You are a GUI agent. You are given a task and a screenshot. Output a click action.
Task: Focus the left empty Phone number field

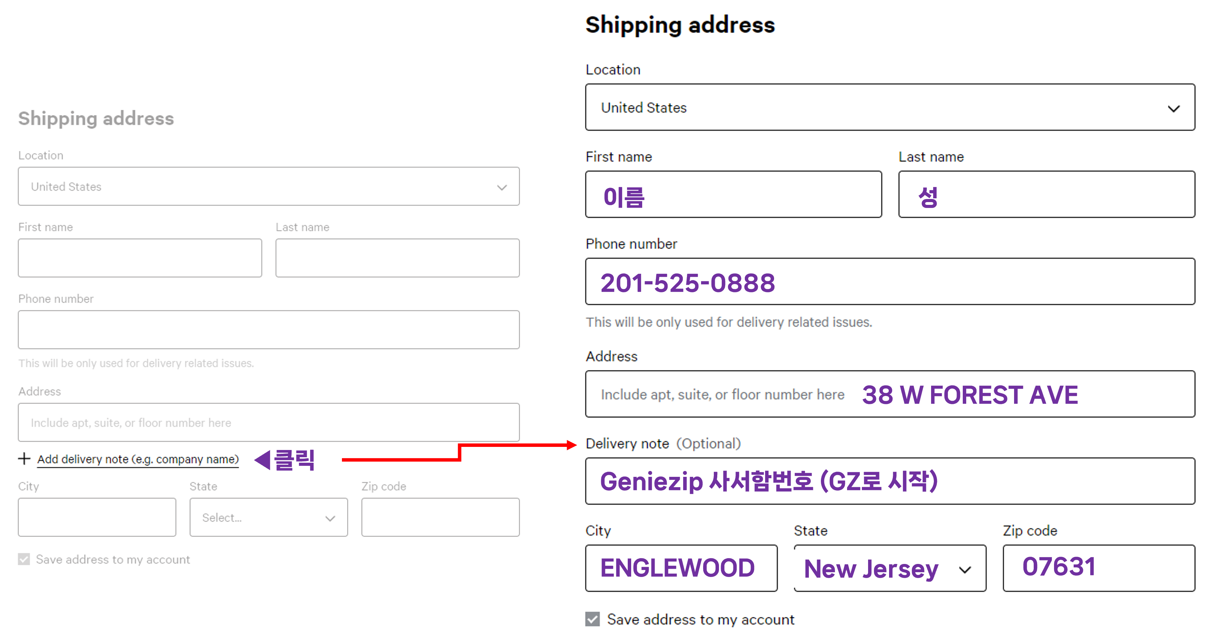pyautogui.click(x=269, y=329)
